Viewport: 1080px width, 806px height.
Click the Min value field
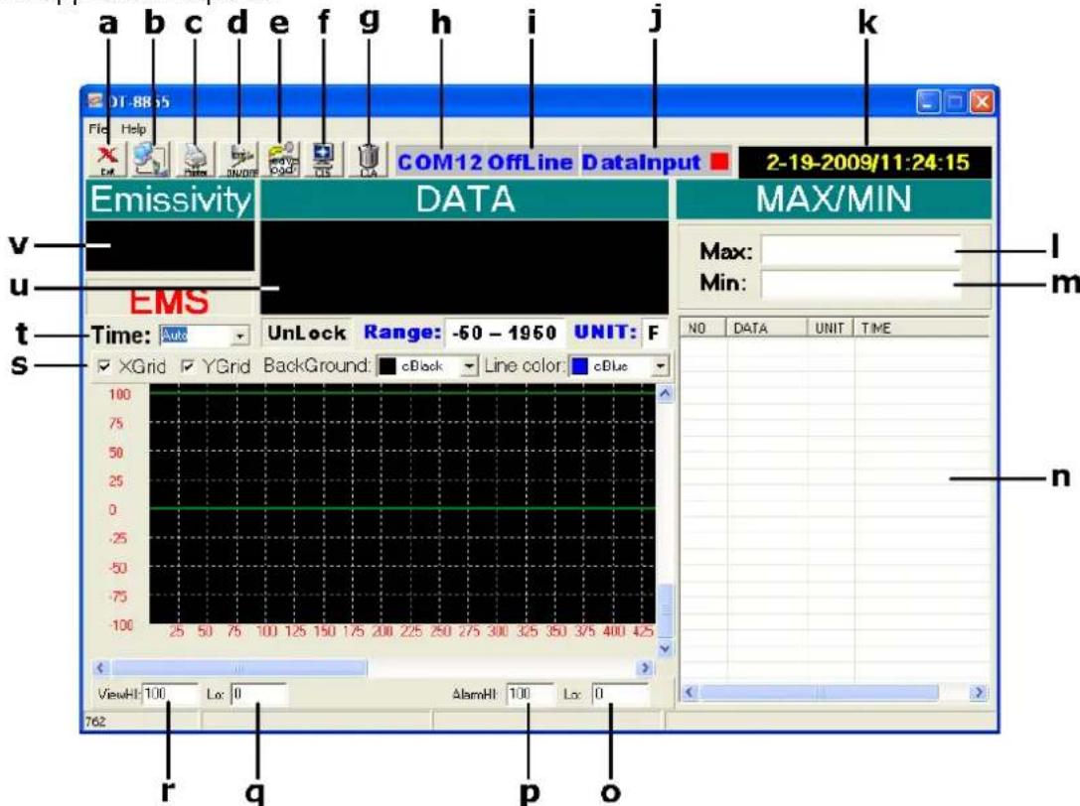[861, 283]
